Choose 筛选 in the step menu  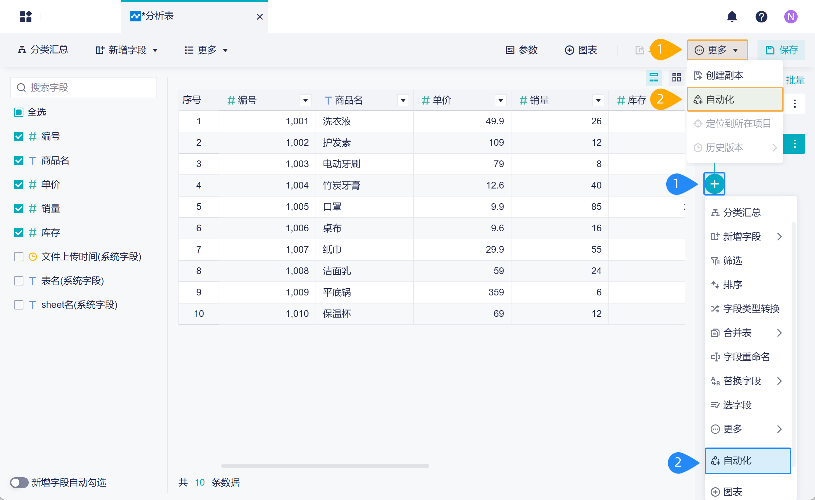[x=747, y=260]
